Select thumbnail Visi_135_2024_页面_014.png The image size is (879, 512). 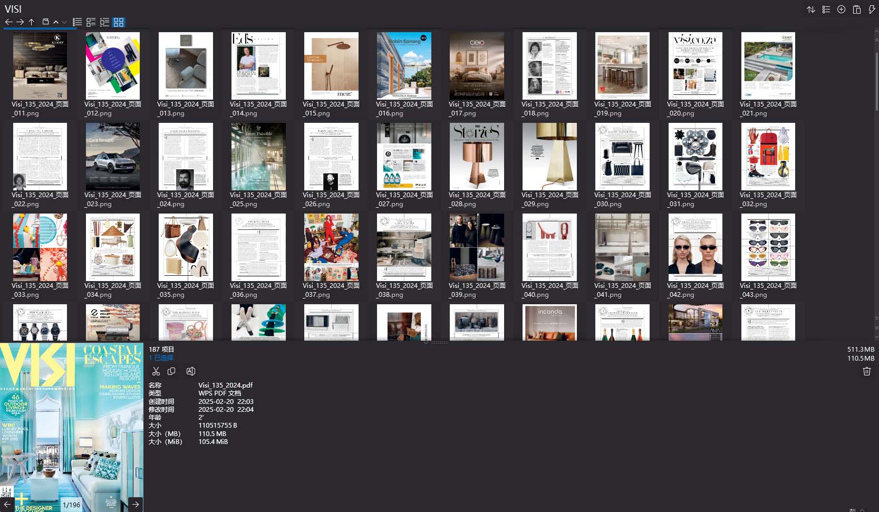pyautogui.click(x=258, y=65)
